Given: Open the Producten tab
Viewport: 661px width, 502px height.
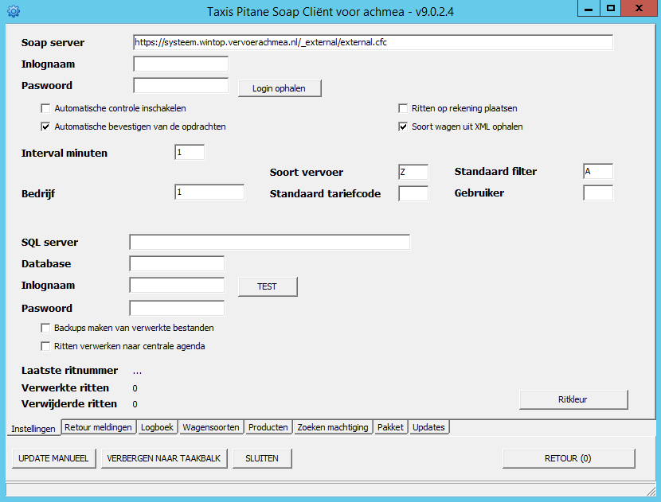Looking at the screenshot, I should tap(268, 427).
